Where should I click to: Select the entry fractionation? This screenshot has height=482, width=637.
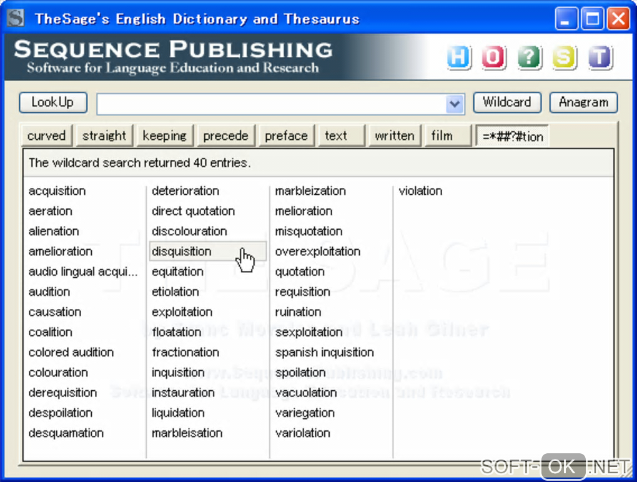click(x=185, y=352)
